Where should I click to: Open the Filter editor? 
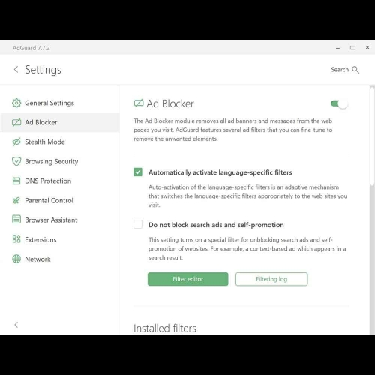coord(188,279)
